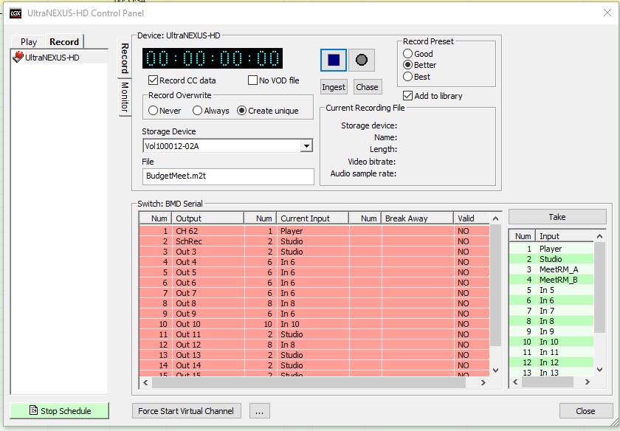Toggle the Record CC data checkbox

coord(154,80)
